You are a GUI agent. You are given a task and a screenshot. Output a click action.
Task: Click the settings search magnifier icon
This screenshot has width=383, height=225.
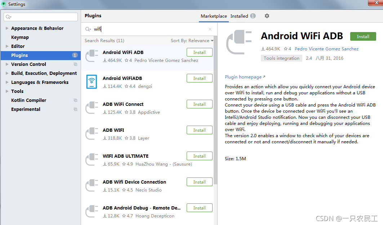pyautogui.click(x=8, y=17)
